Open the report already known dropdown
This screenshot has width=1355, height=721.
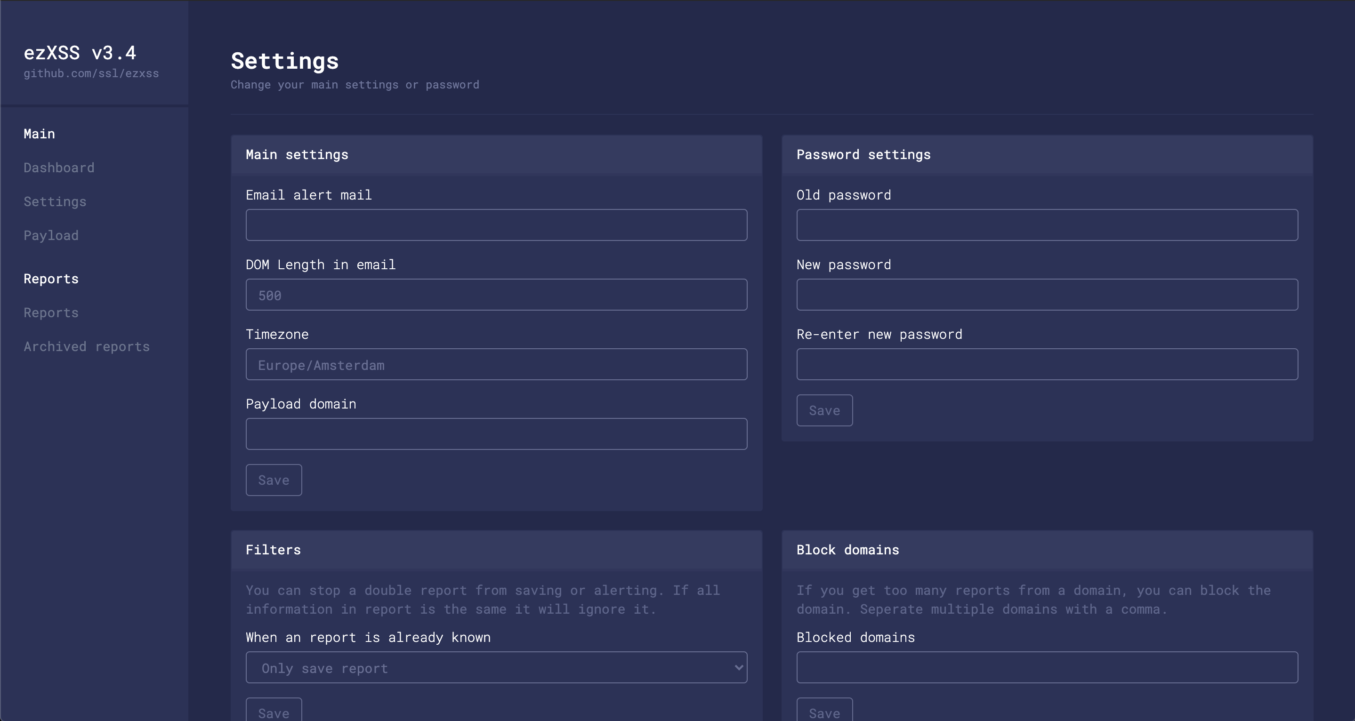(x=496, y=668)
